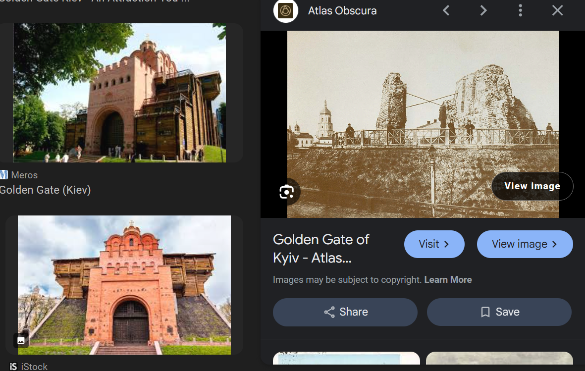Screen dimensions: 585x371
Task: Go to next image with right chevron
Action: tap(483, 10)
